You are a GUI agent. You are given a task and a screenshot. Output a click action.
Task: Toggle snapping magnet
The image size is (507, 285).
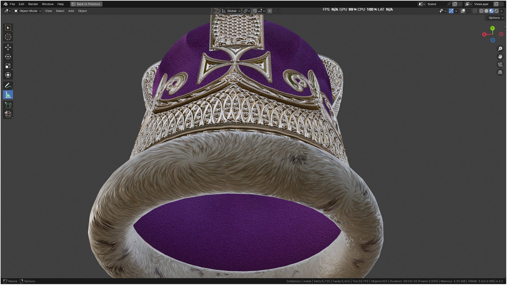click(x=254, y=11)
